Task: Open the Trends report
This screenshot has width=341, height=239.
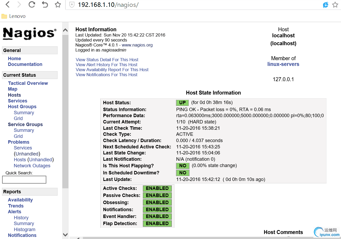Action: click(16, 206)
